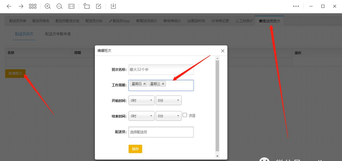Open the thumbnail grid view icon

(x=33, y=6)
